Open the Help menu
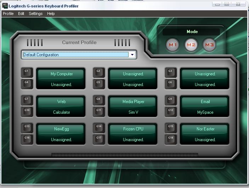Screen dimensions: 249x188 [51, 14]
